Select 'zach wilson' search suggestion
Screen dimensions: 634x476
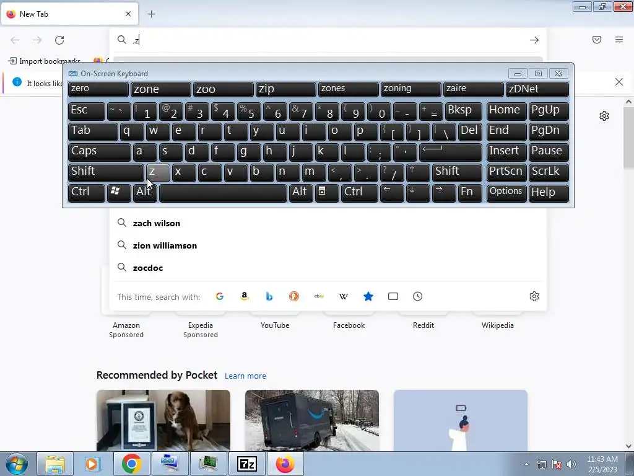click(x=328, y=223)
